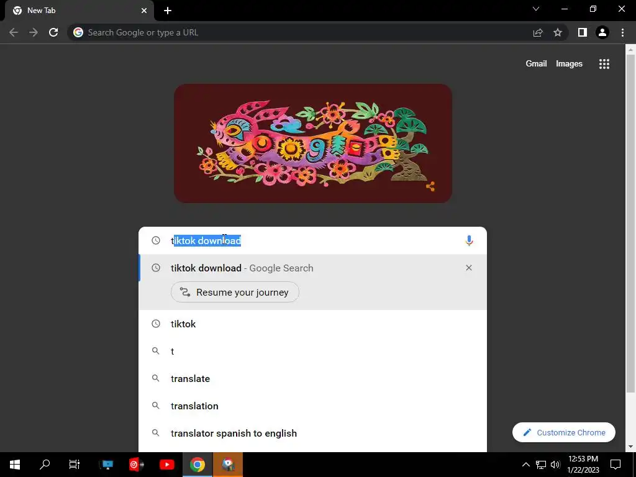Click the blue monitor app in taskbar
The width and height of the screenshot is (636, 477).
pyautogui.click(x=107, y=465)
